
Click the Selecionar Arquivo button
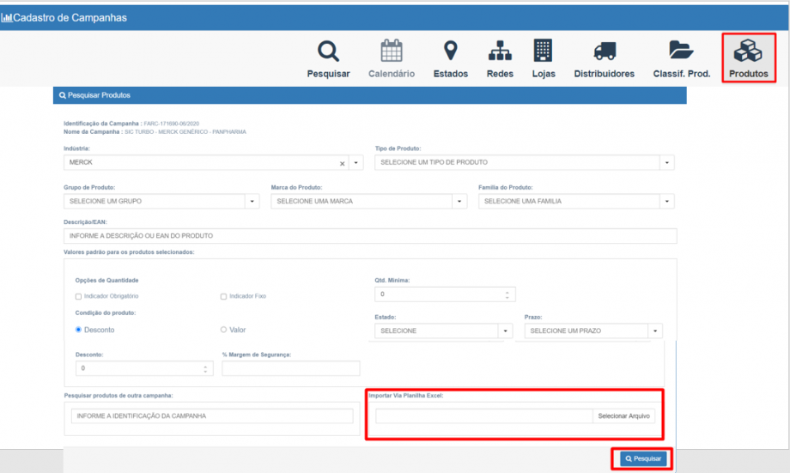624,416
